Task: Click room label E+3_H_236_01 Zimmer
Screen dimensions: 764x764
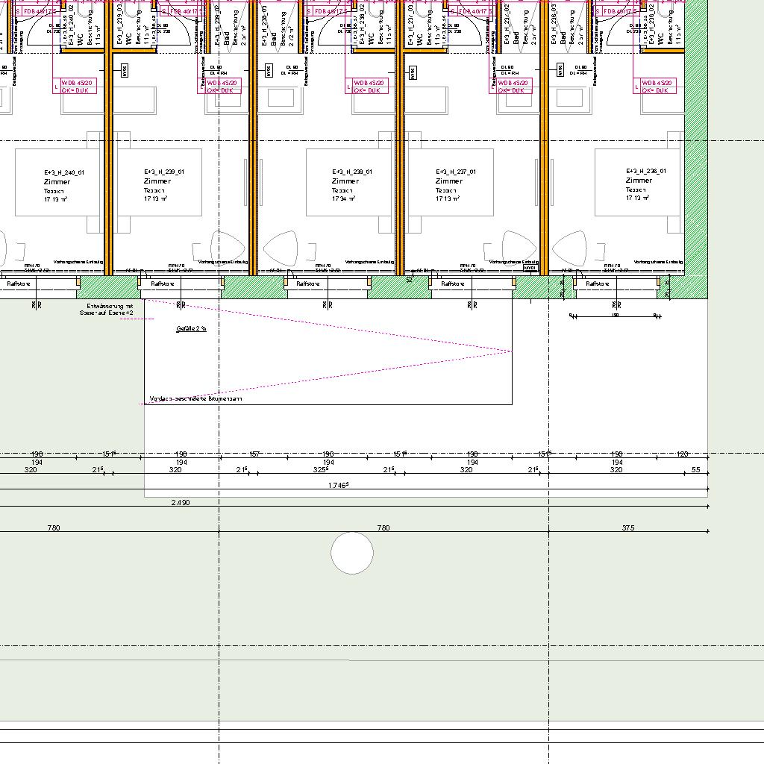Action: coord(639,181)
